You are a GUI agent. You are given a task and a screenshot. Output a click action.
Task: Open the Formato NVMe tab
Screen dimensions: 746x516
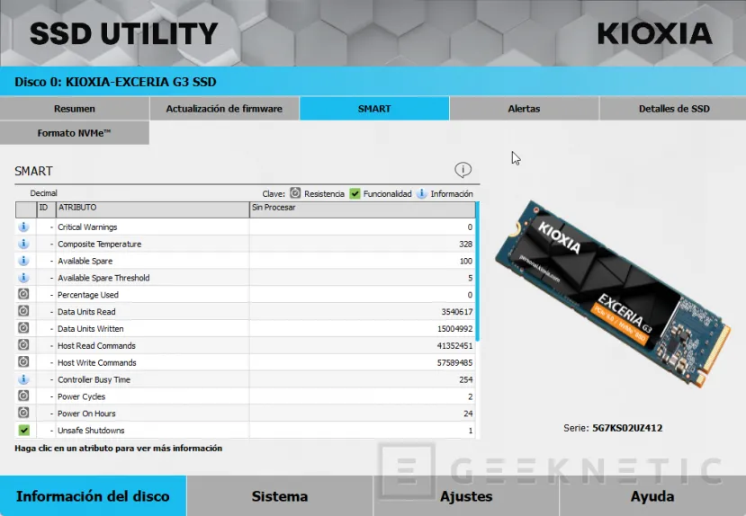pyautogui.click(x=75, y=133)
